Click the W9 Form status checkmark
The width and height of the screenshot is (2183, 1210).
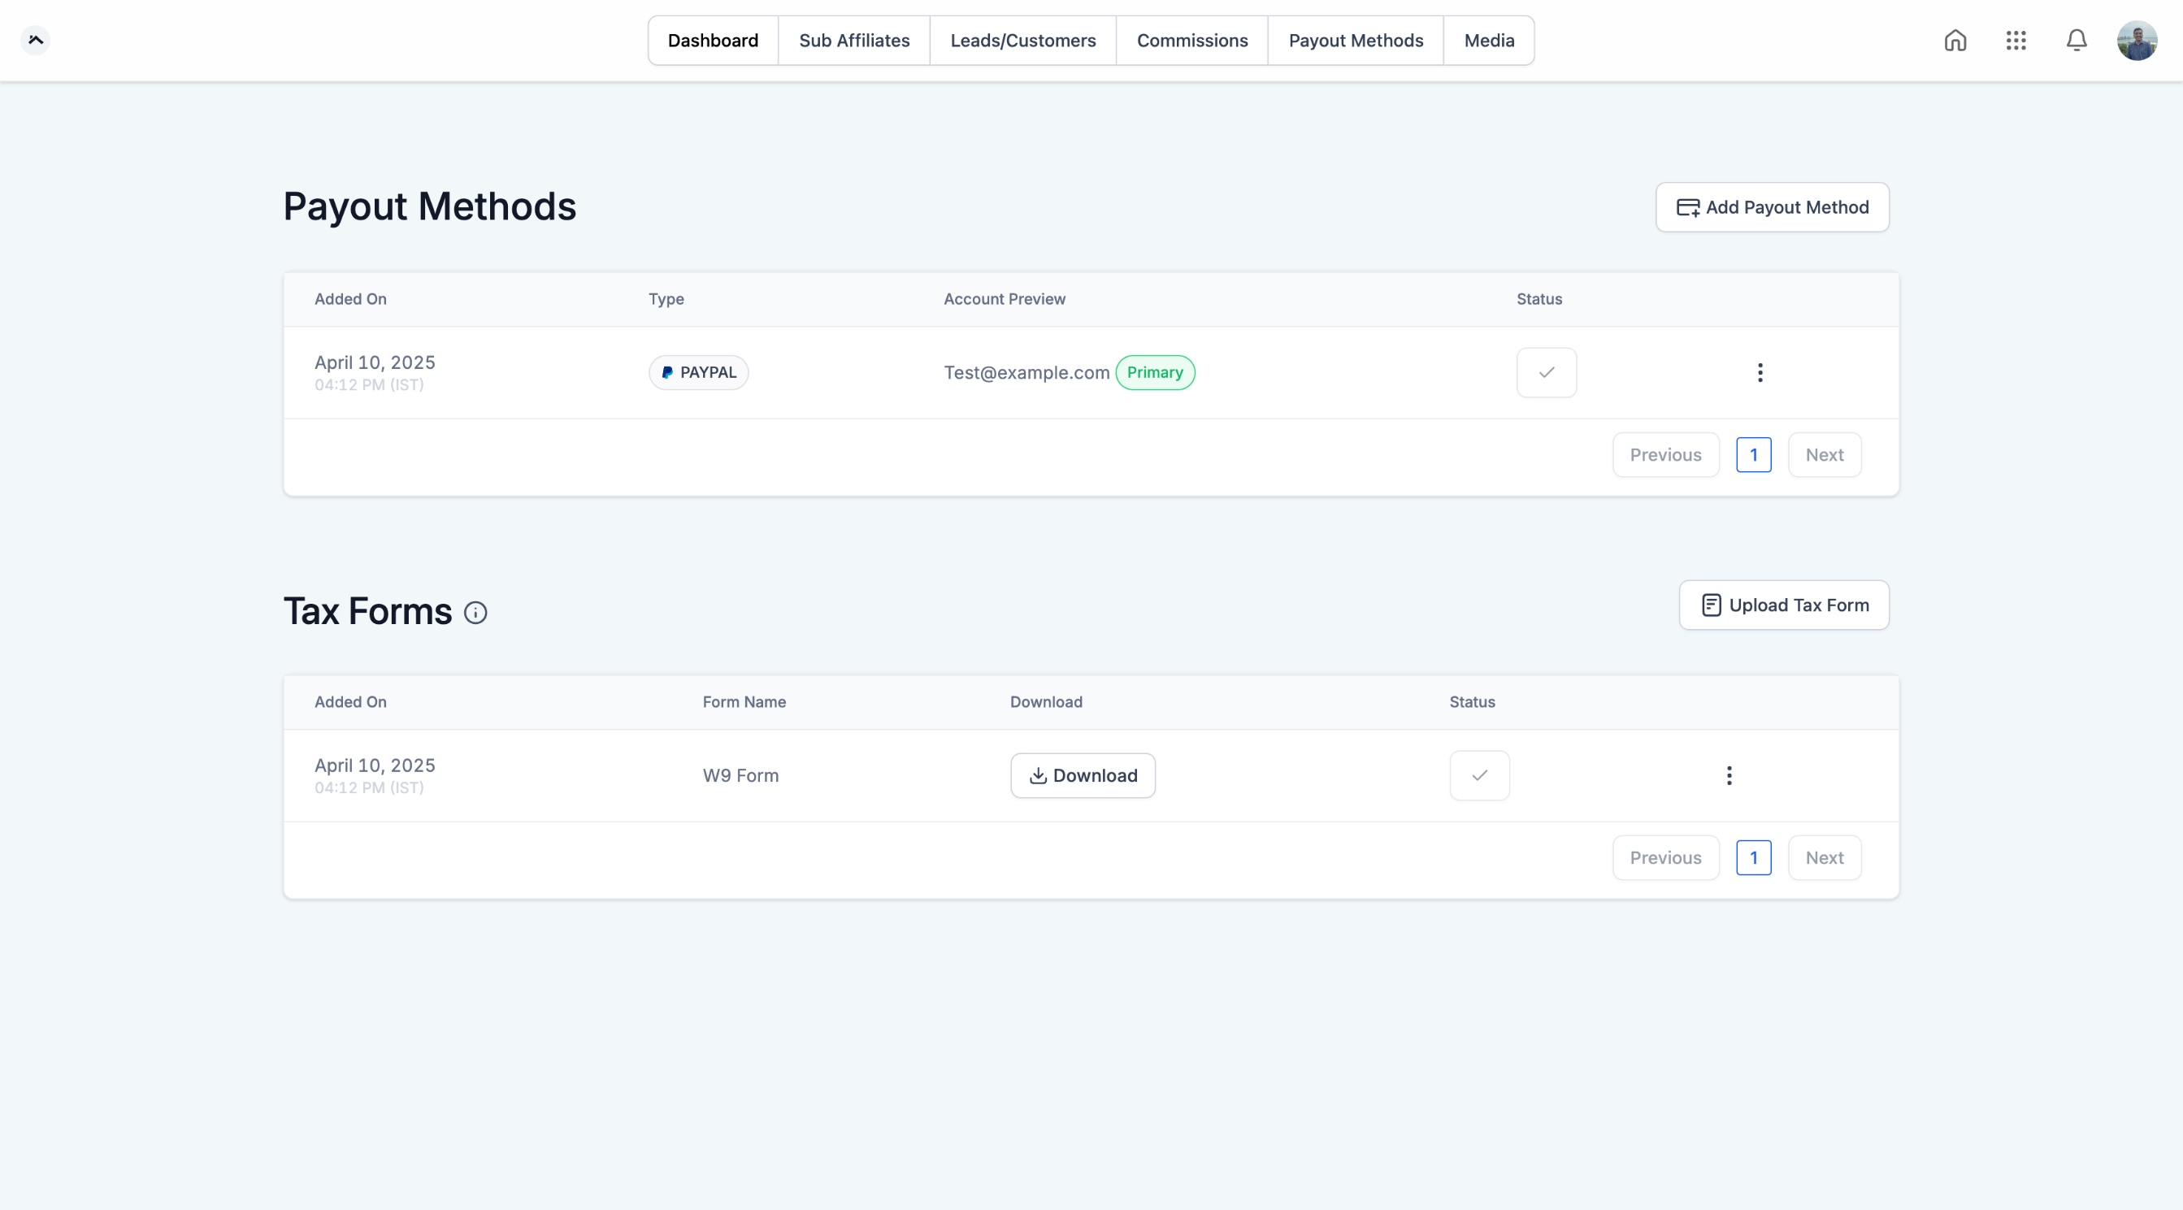tap(1480, 775)
